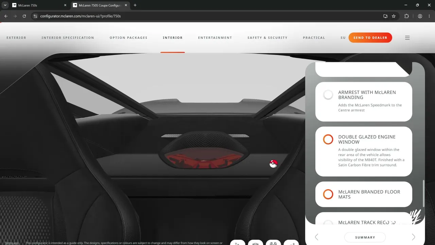Open the tab search dropdown chevron

point(5,5)
